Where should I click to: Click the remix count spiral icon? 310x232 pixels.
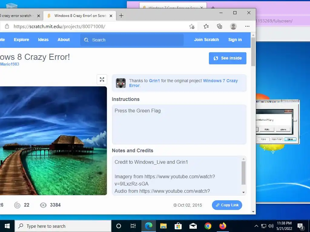17,205
